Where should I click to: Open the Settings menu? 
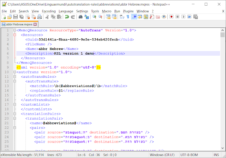coord(82,11)
